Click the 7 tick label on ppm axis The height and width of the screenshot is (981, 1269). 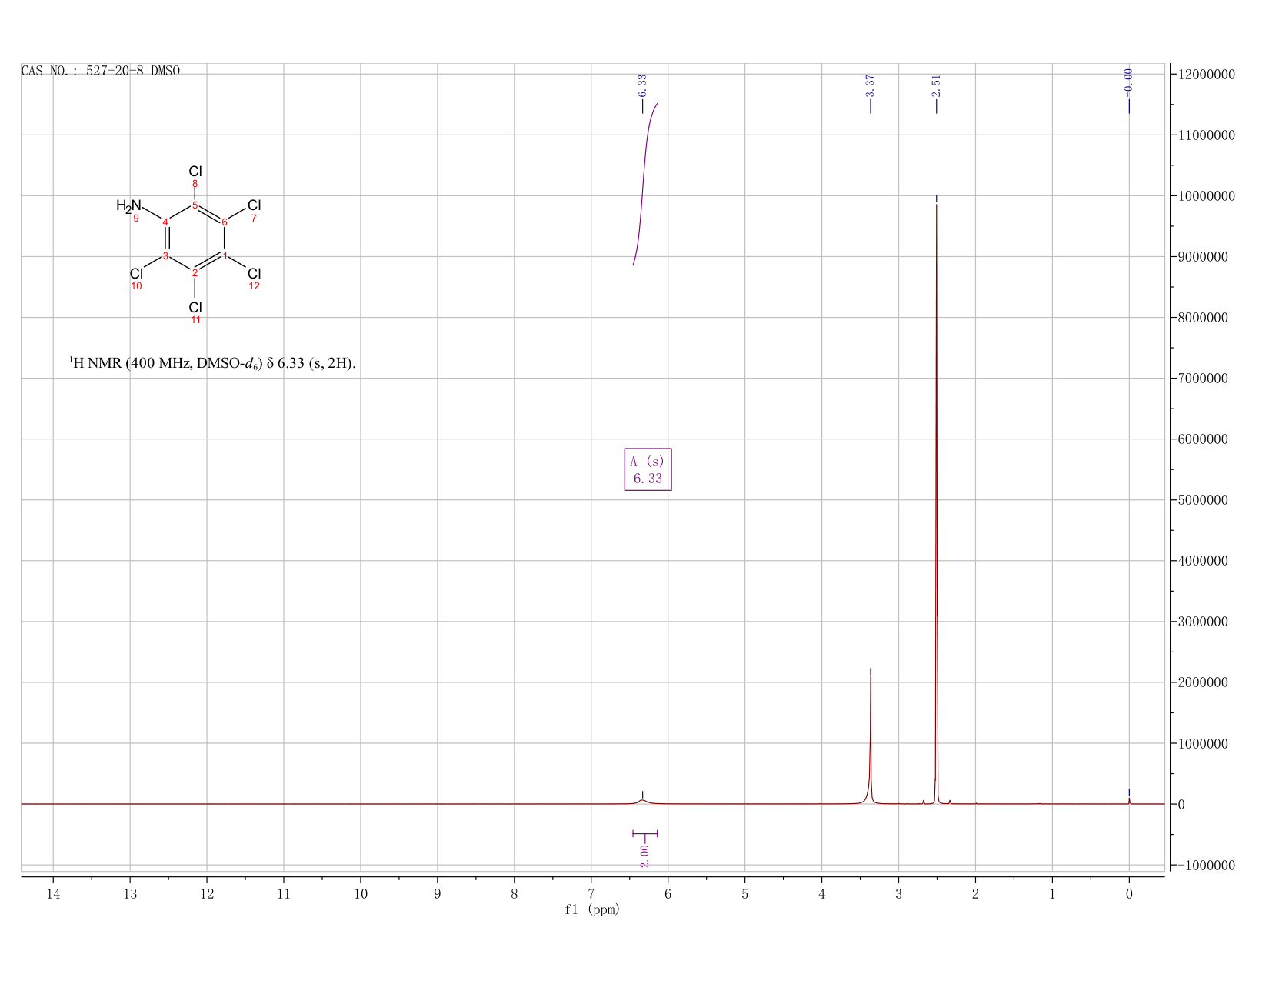click(591, 893)
